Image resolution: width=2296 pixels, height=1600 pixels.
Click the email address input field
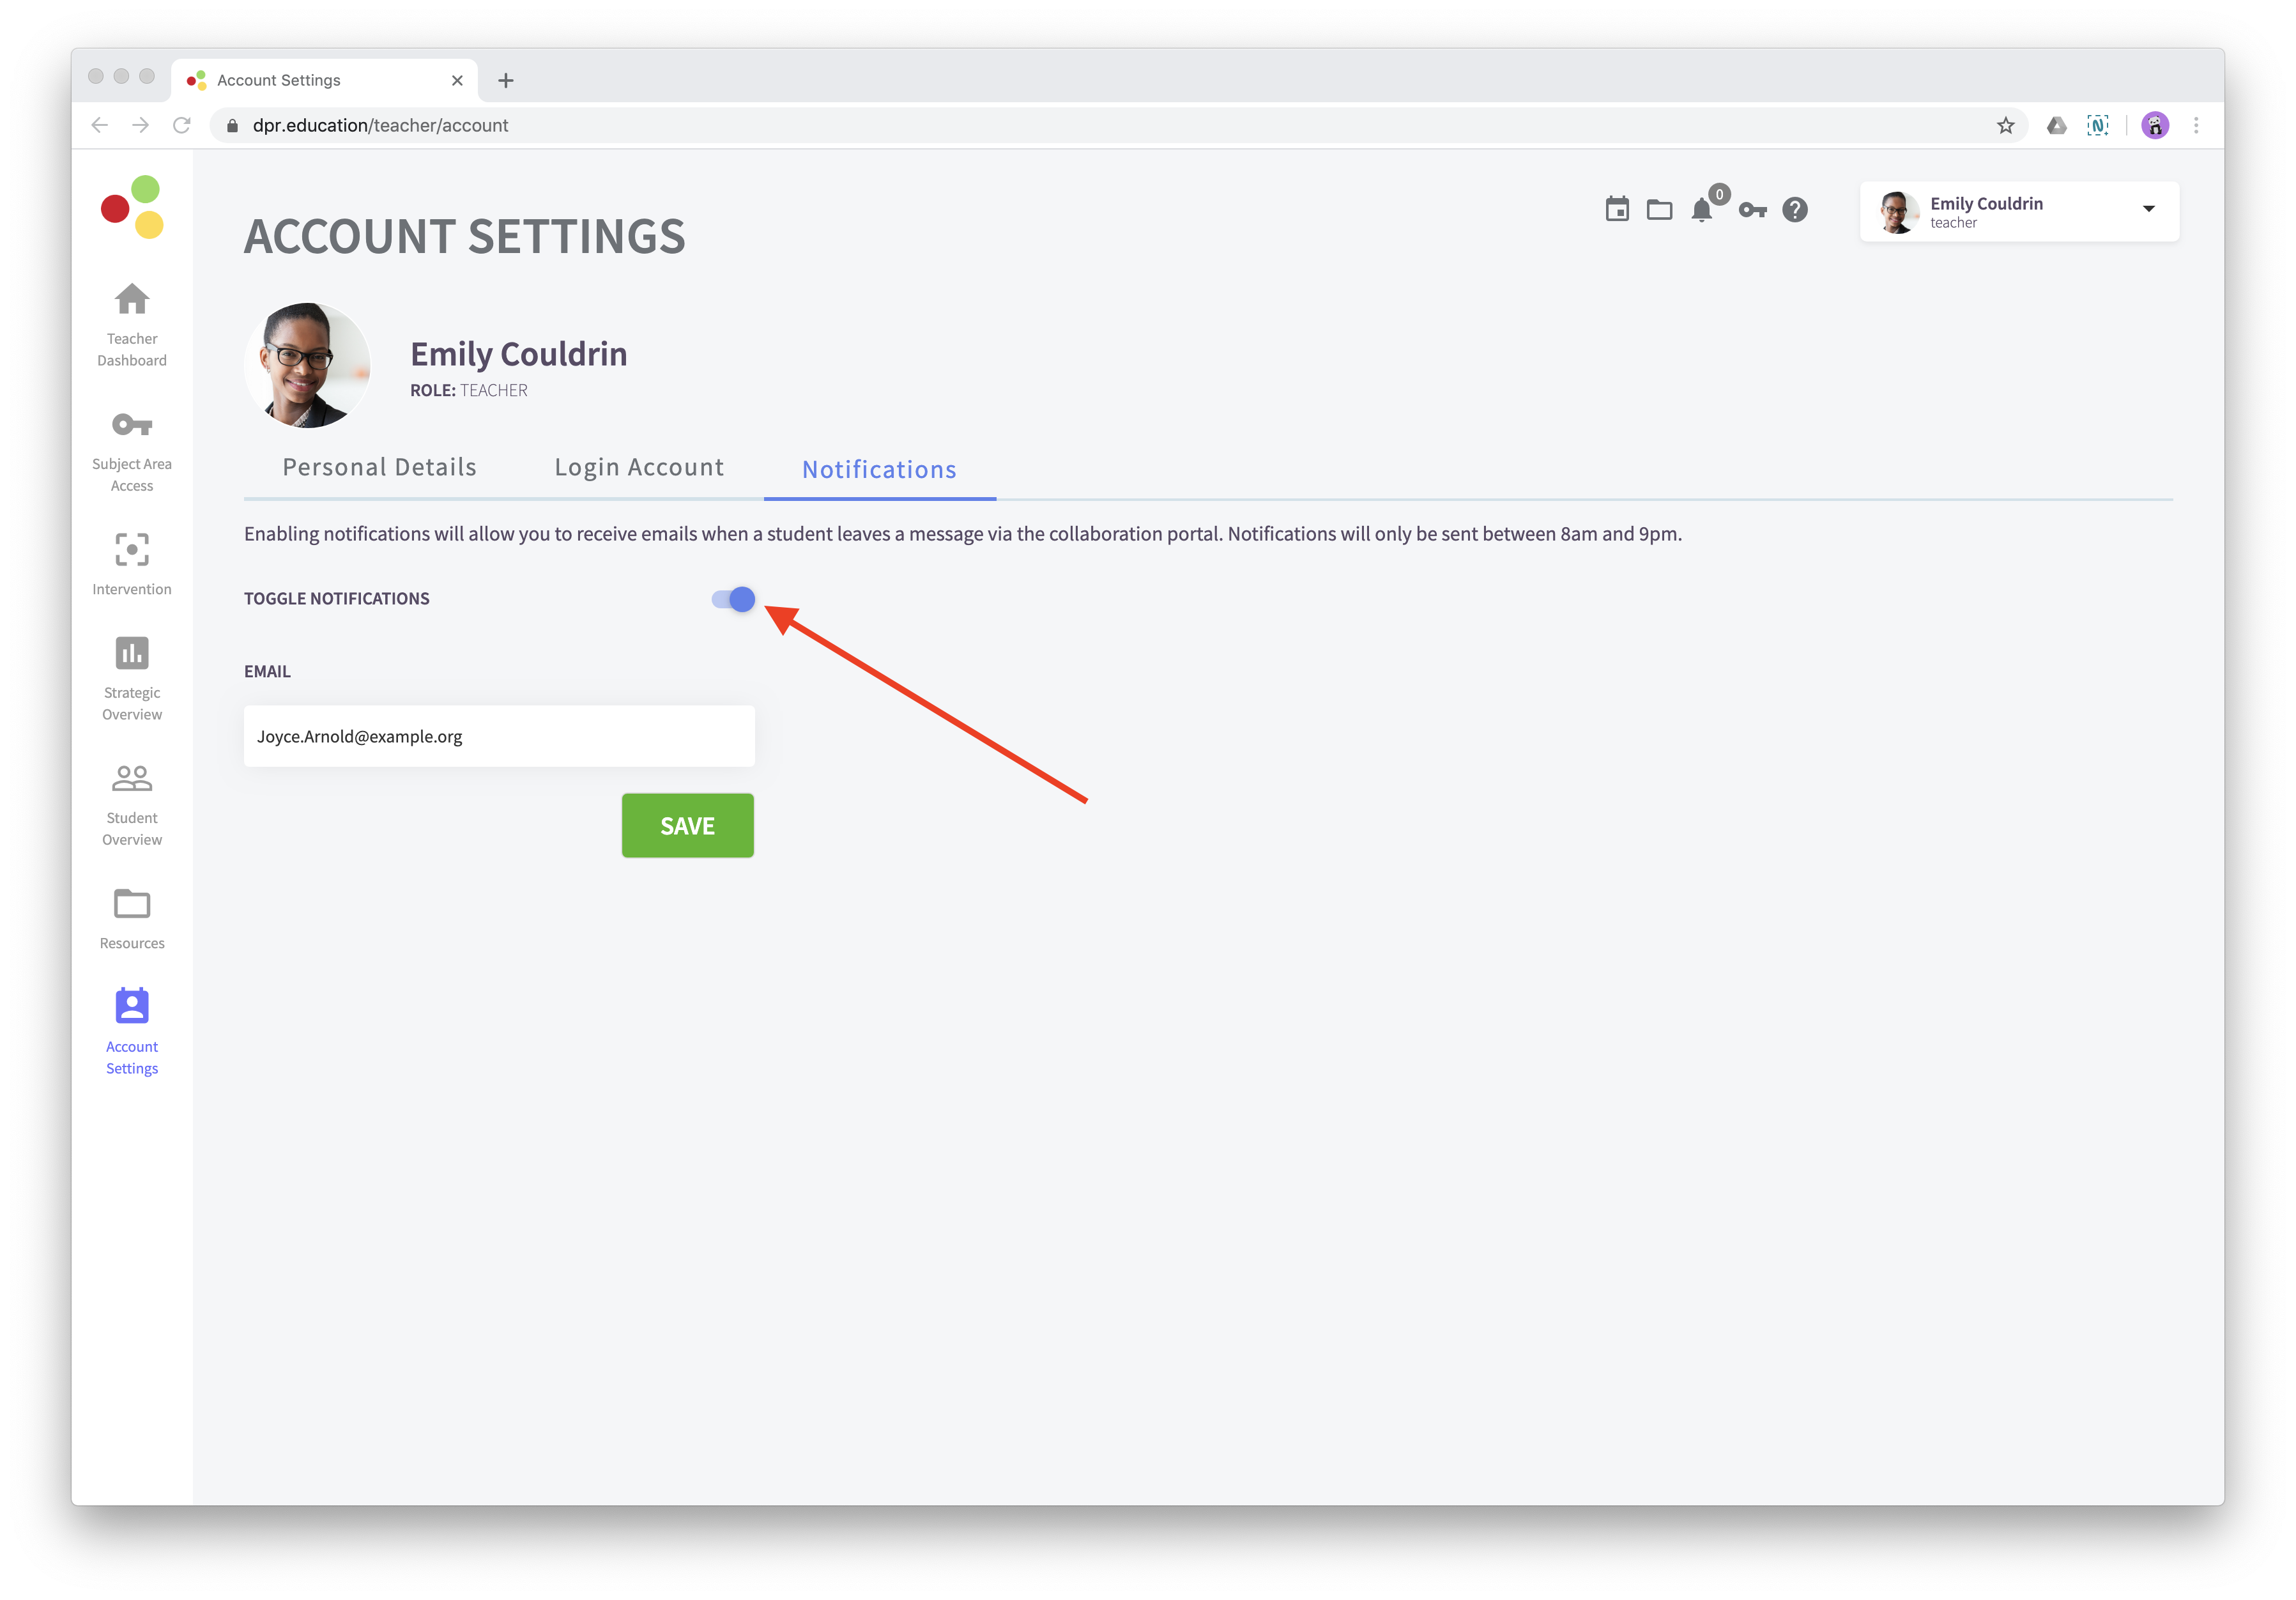tap(499, 737)
